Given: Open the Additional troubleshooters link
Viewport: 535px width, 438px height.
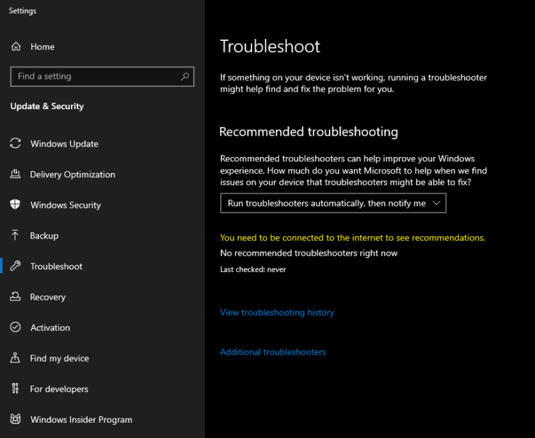Looking at the screenshot, I should [273, 352].
